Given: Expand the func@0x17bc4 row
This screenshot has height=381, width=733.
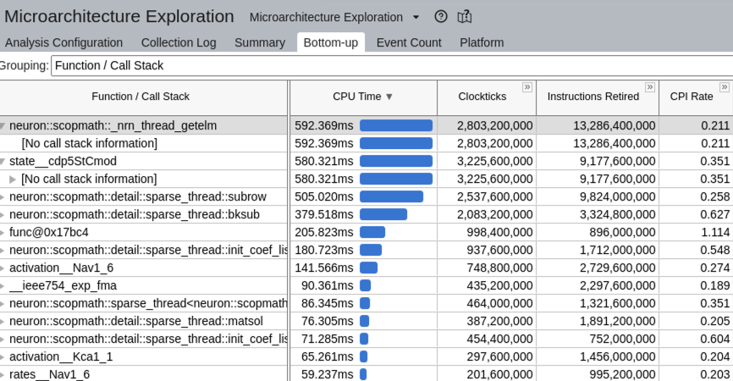Looking at the screenshot, I should [3, 232].
